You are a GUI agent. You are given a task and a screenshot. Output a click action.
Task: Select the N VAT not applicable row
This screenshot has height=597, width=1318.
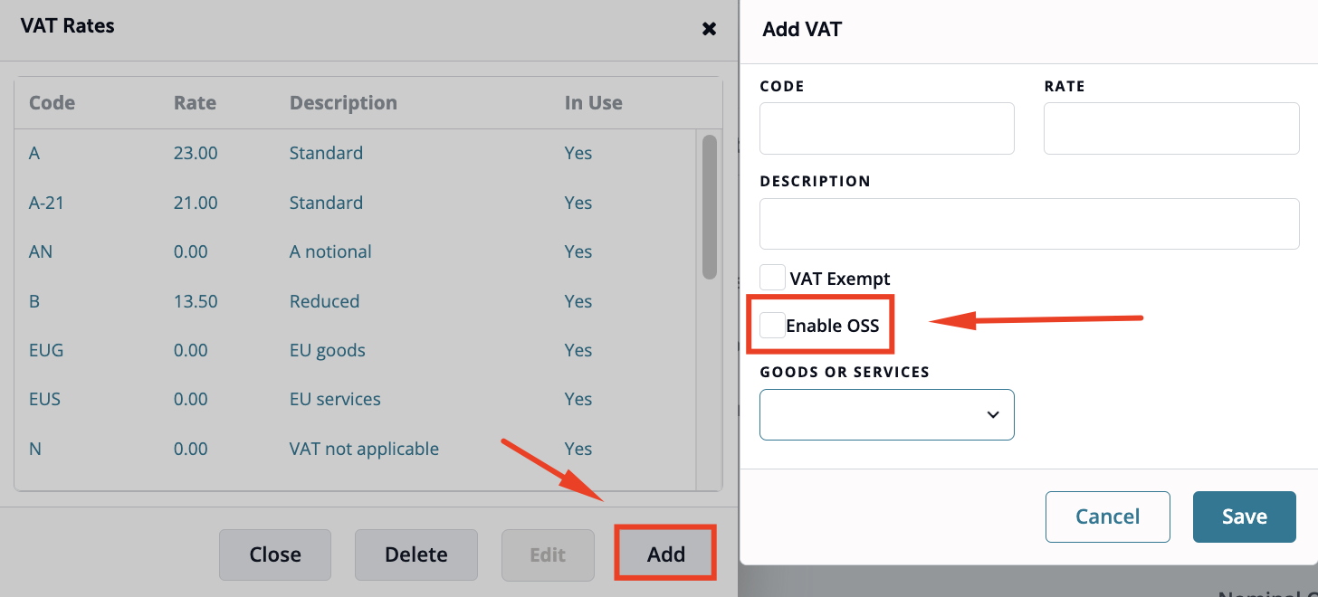coord(355,449)
